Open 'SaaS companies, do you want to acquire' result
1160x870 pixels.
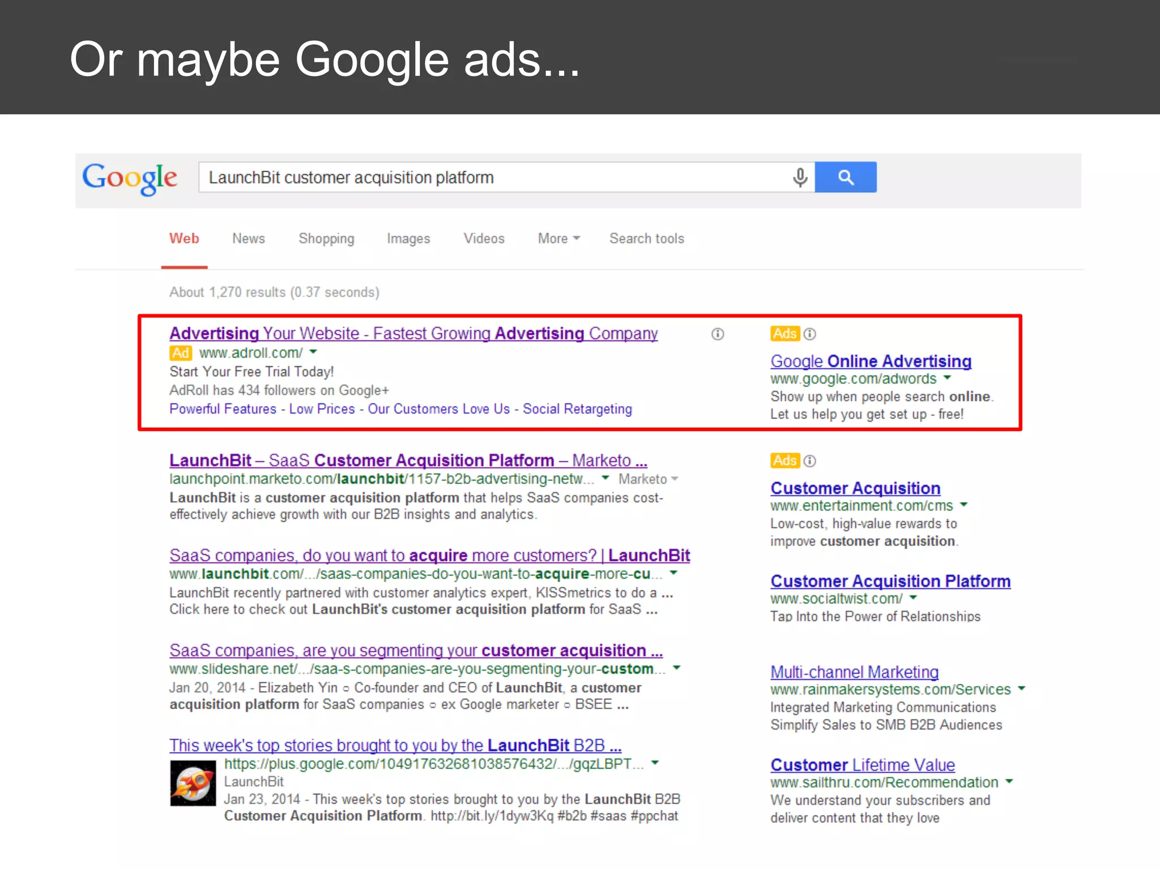click(429, 555)
